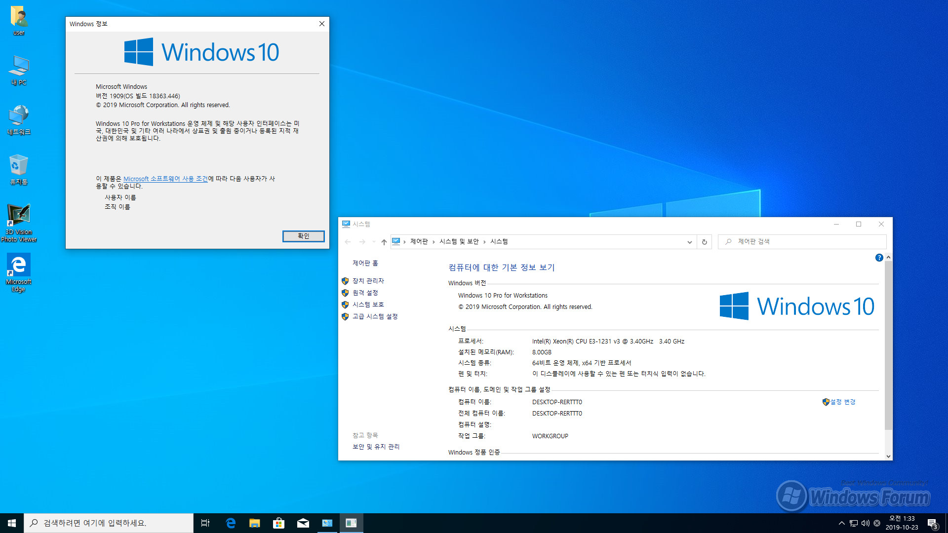Click scrollbar up arrow in system window

point(888,257)
